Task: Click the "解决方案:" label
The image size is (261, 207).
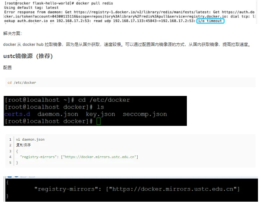Action: pos(12,33)
